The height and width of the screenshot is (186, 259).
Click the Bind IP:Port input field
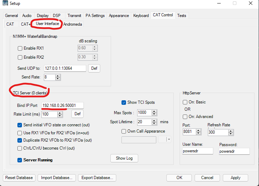[x=62, y=105]
